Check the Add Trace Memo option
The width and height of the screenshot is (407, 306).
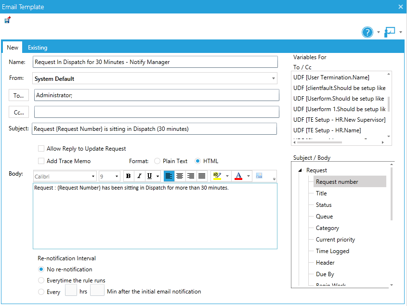(41, 160)
